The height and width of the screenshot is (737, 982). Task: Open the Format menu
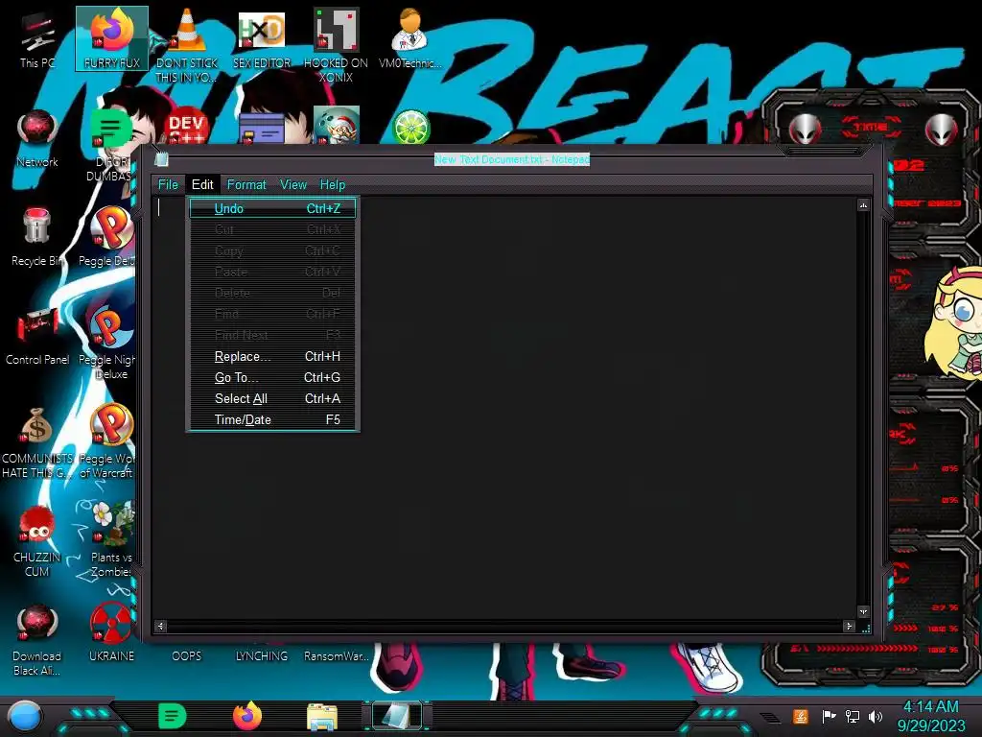coord(246,184)
